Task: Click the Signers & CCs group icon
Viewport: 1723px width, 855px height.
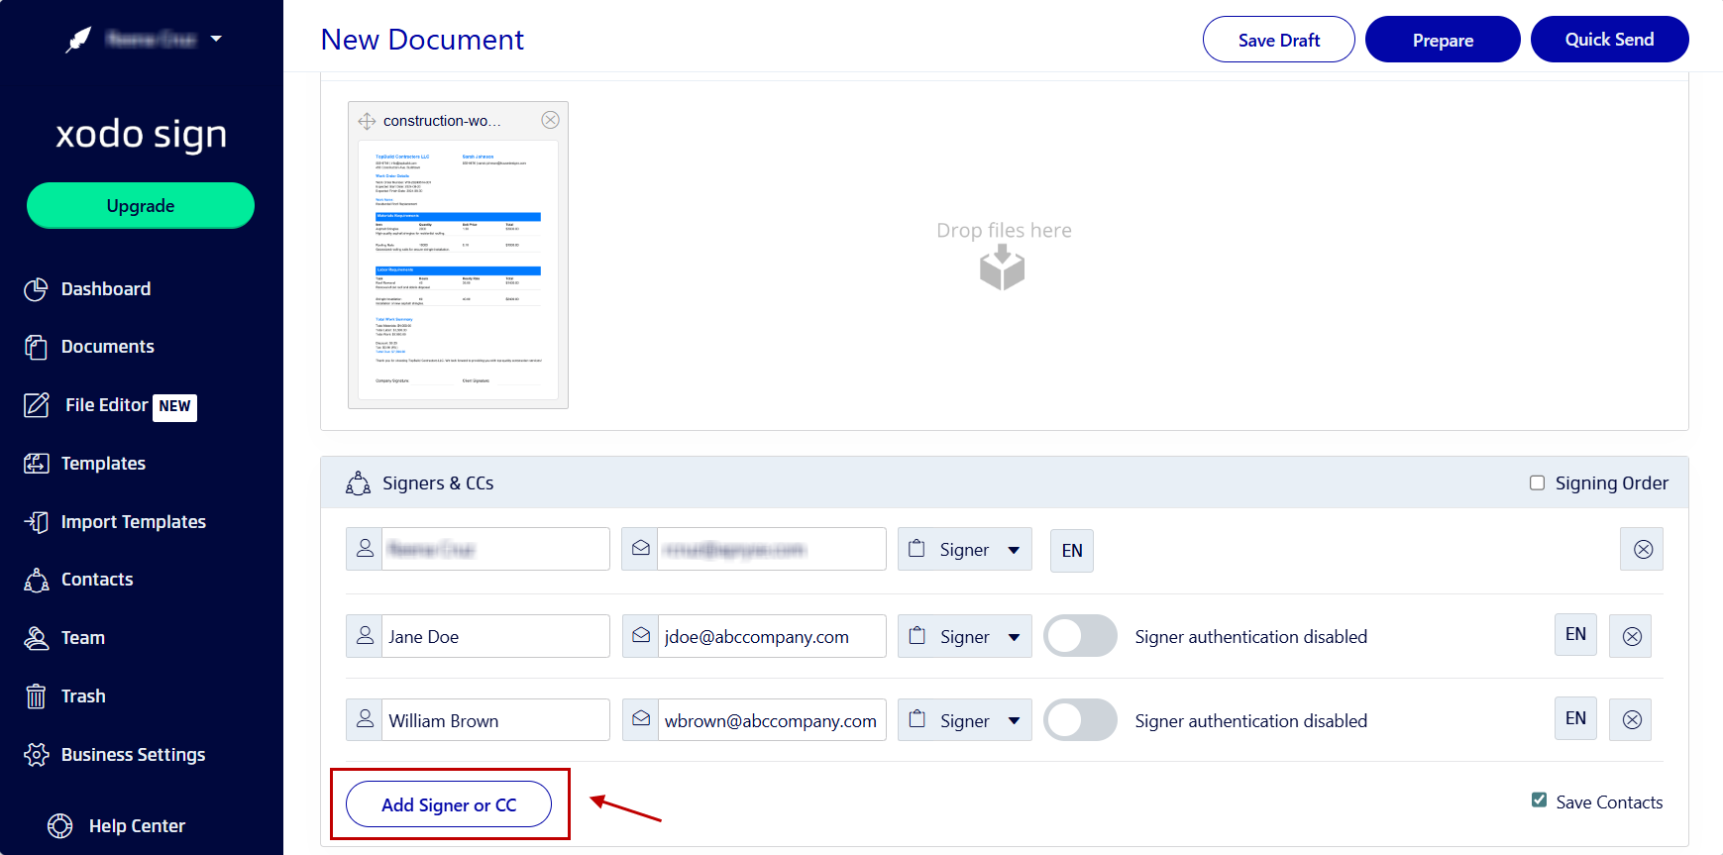Action: click(358, 482)
